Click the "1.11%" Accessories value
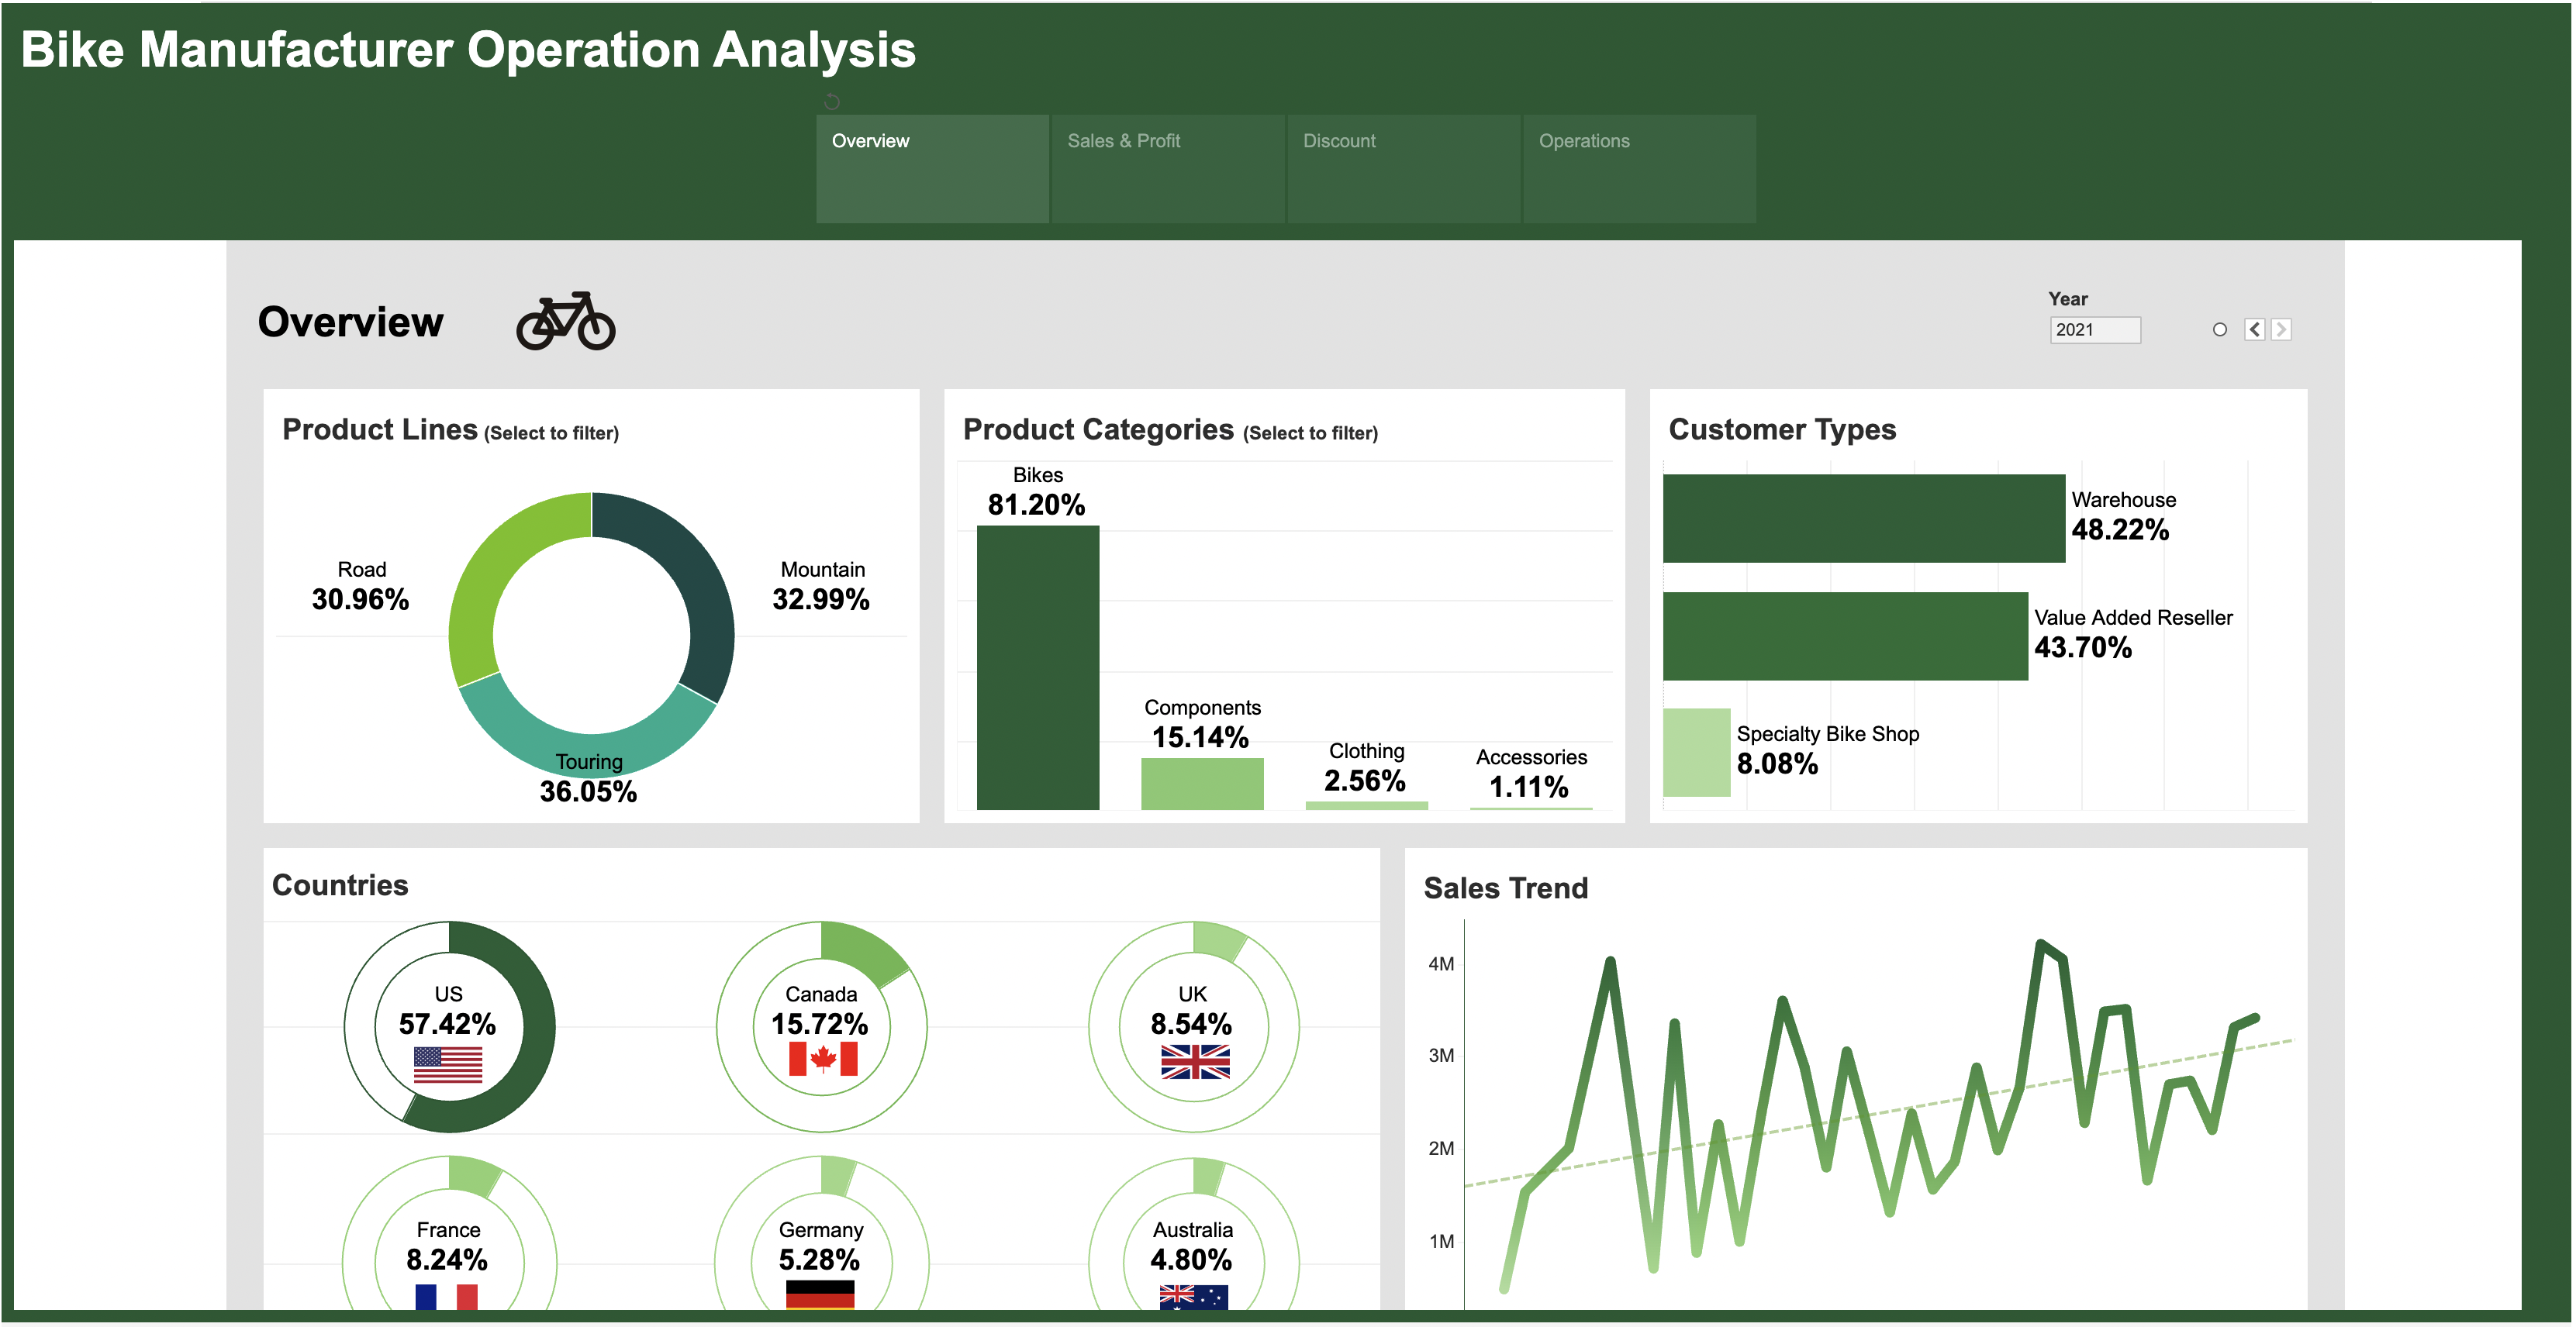The height and width of the screenshot is (1327, 2576). tap(1529, 788)
